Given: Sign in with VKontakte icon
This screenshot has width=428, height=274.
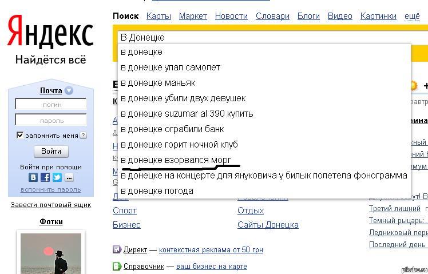Looking at the screenshot, I should pyautogui.click(x=33, y=177).
